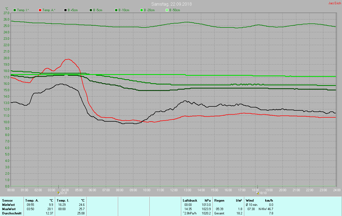342x216 pixels.
Task: Click the Jarz Erich author label
Action: (x=335, y=3)
